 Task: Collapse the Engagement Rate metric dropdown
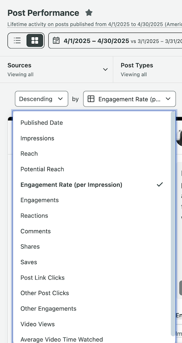[130, 99]
